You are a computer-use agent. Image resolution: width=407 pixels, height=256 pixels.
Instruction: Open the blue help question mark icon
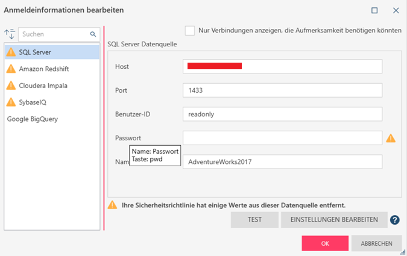395,220
